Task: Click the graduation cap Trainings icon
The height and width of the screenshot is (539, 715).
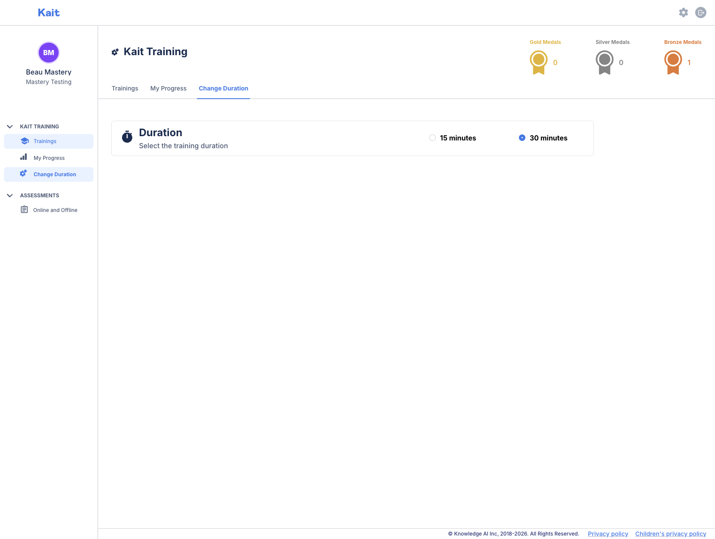Action: point(25,141)
